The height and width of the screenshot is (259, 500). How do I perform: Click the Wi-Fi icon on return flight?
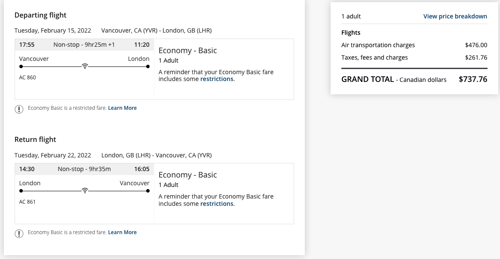[x=85, y=191]
